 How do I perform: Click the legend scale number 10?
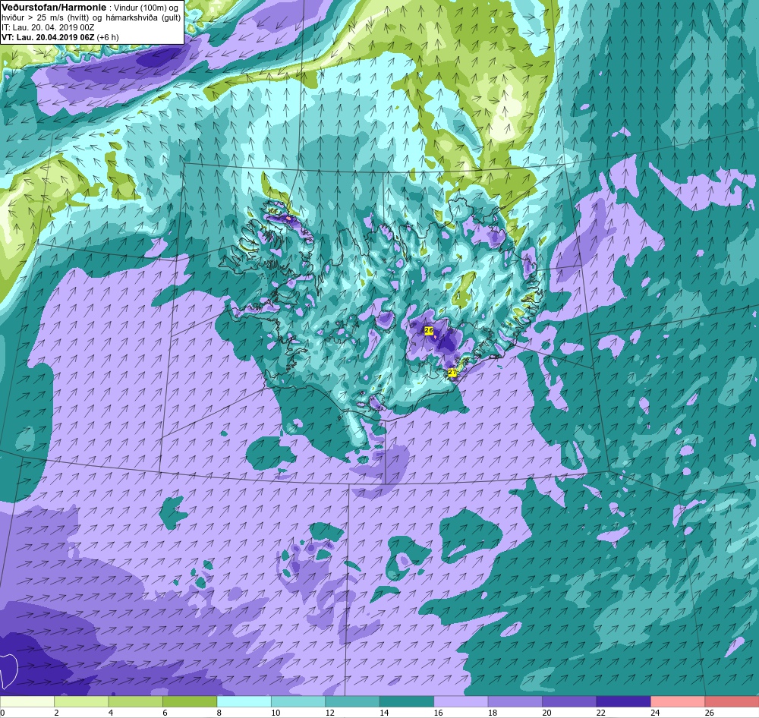(x=276, y=713)
